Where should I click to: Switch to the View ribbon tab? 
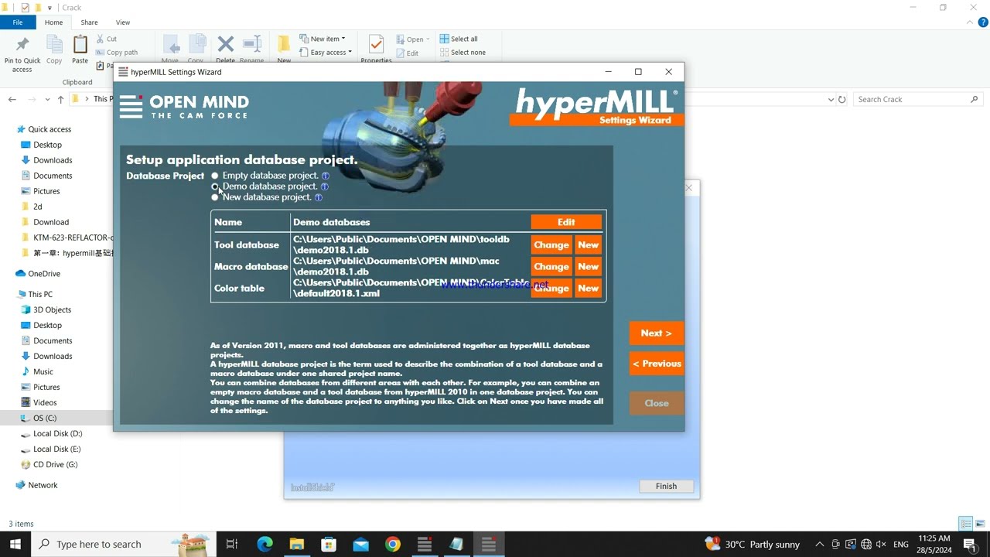[x=123, y=22]
